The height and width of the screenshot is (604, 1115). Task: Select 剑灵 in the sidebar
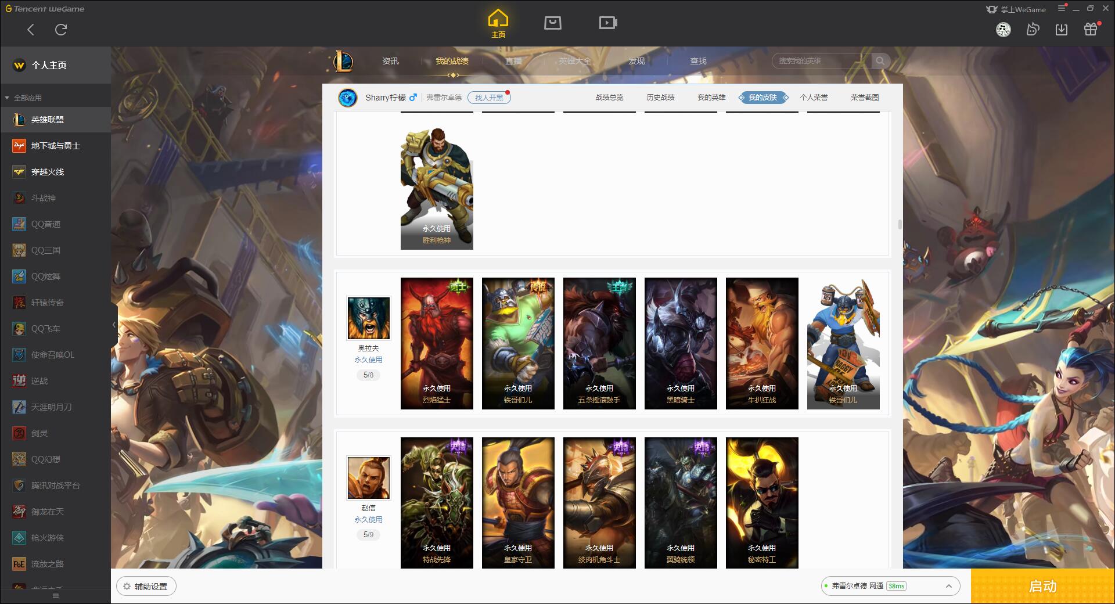pyautogui.click(x=55, y=433)
